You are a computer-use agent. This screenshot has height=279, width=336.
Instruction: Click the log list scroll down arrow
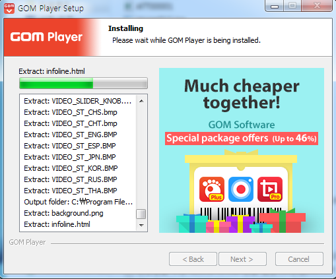[x=141, y=226]
